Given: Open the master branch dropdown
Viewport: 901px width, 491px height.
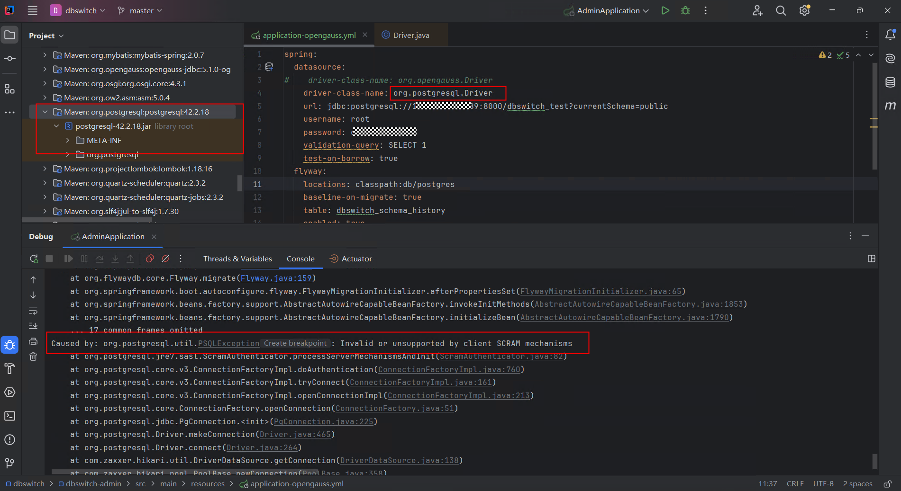Looking at the screenshot, I should click(140, 10).
